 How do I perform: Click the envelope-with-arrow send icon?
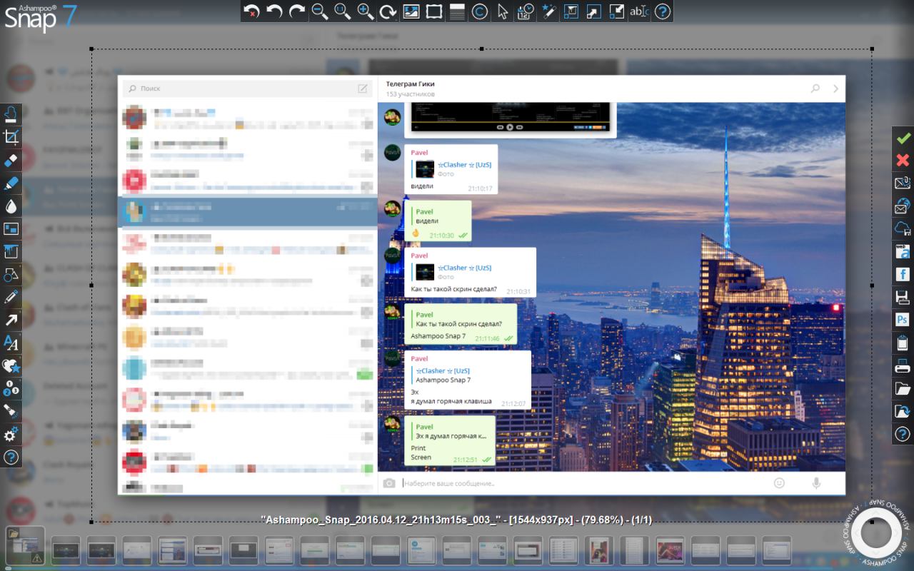[x=903, y=183]
